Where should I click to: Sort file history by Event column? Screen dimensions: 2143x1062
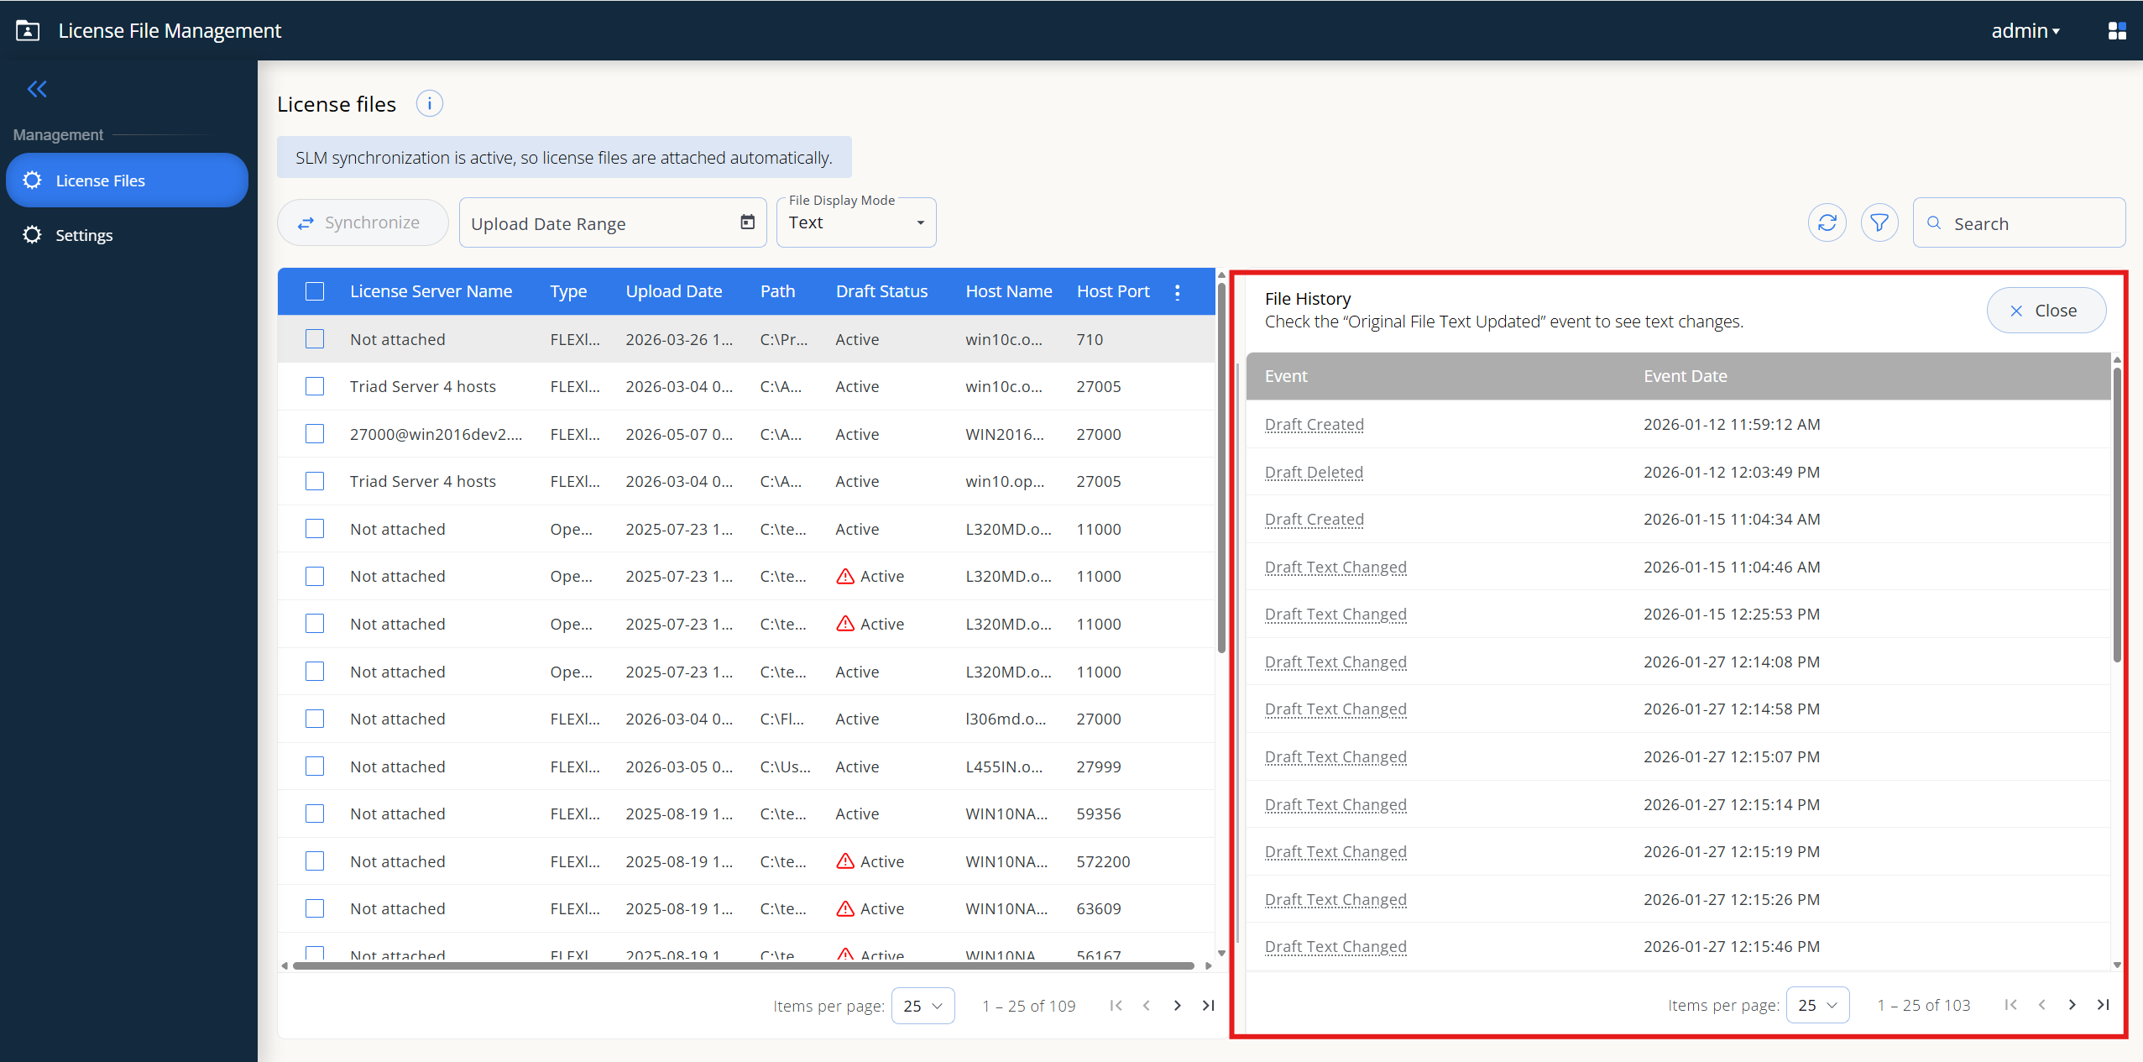pos(1286,376)
